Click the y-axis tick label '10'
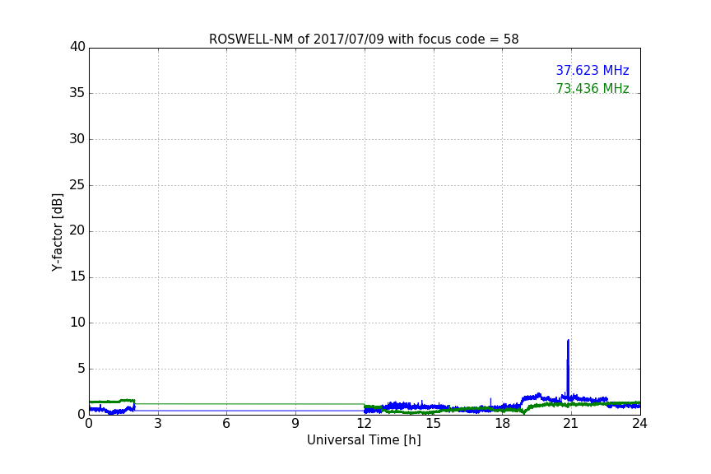Image resolution: width=711 pixels, height=474 pixels. click(77, 323)
